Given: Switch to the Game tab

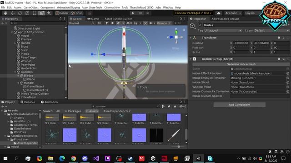Looking at the screenshot, I should [93, 19].
